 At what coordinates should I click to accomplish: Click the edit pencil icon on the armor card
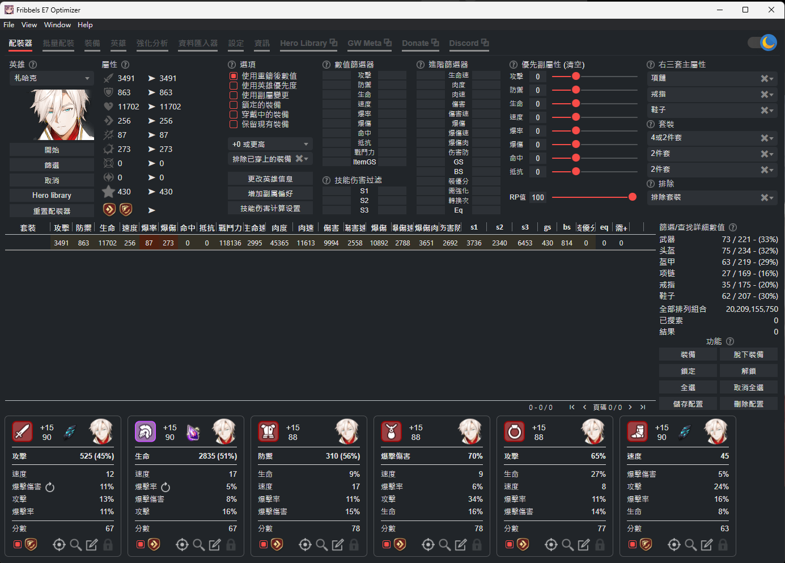click(x=338, y=545)
